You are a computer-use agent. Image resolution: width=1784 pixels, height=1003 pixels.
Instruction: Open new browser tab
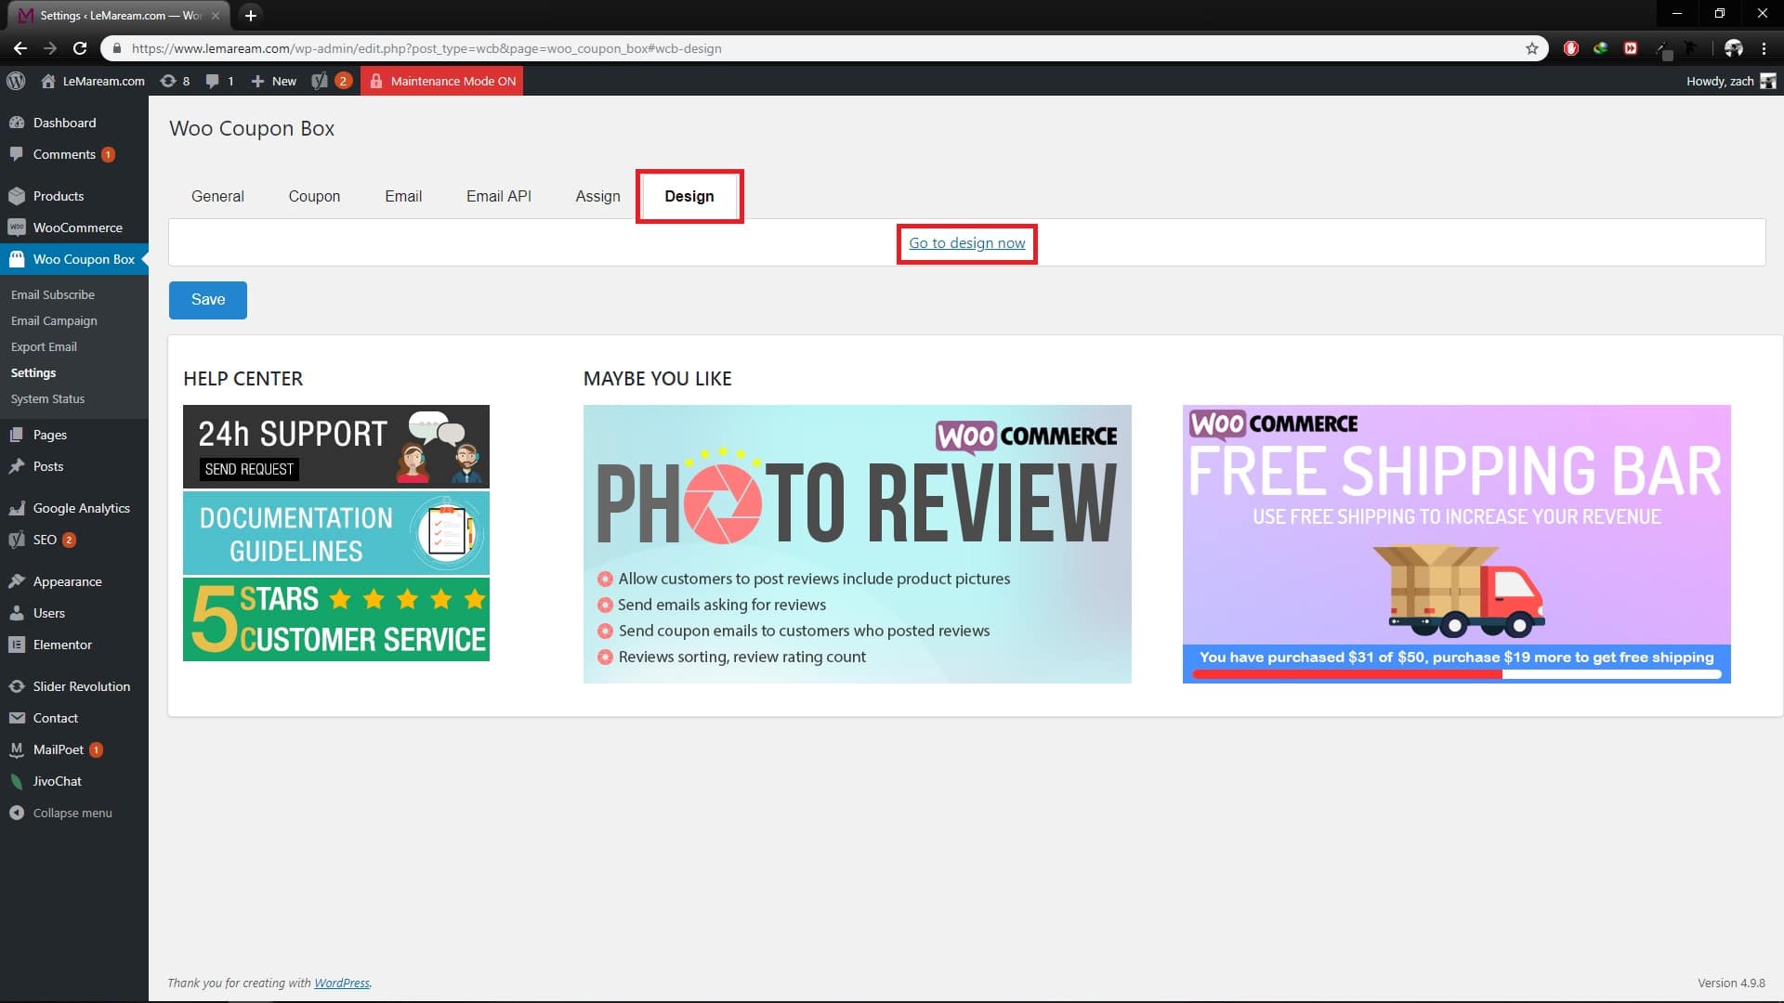(250, 15)
